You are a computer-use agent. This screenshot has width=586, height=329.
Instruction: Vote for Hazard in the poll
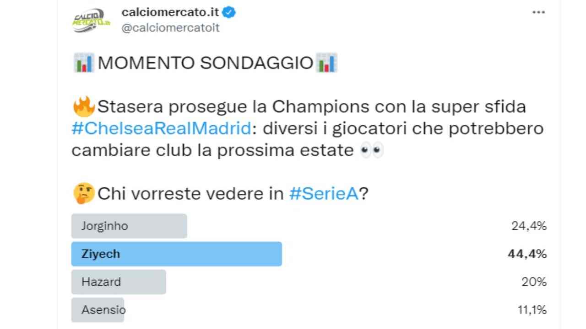(x=118, y=282)
